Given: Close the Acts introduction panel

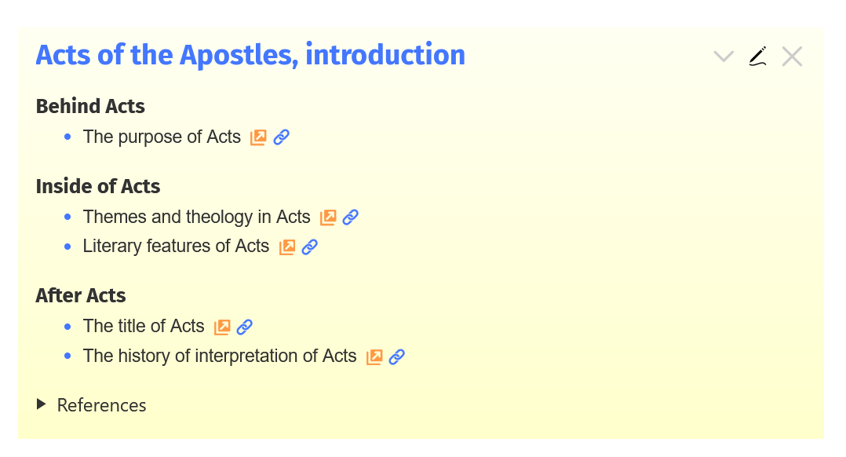Looking at the screenshot, I should pyautogui.click(x=792, y=57).
